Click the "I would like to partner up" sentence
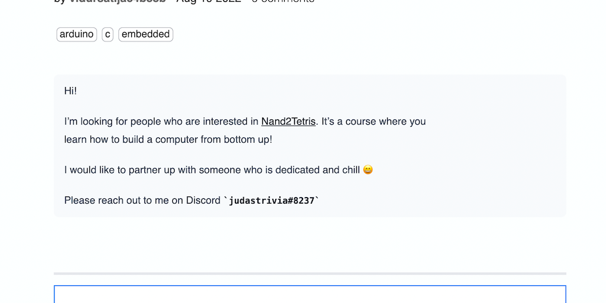The width and height of the screenshot is (606, 303). tap(130, 170)
